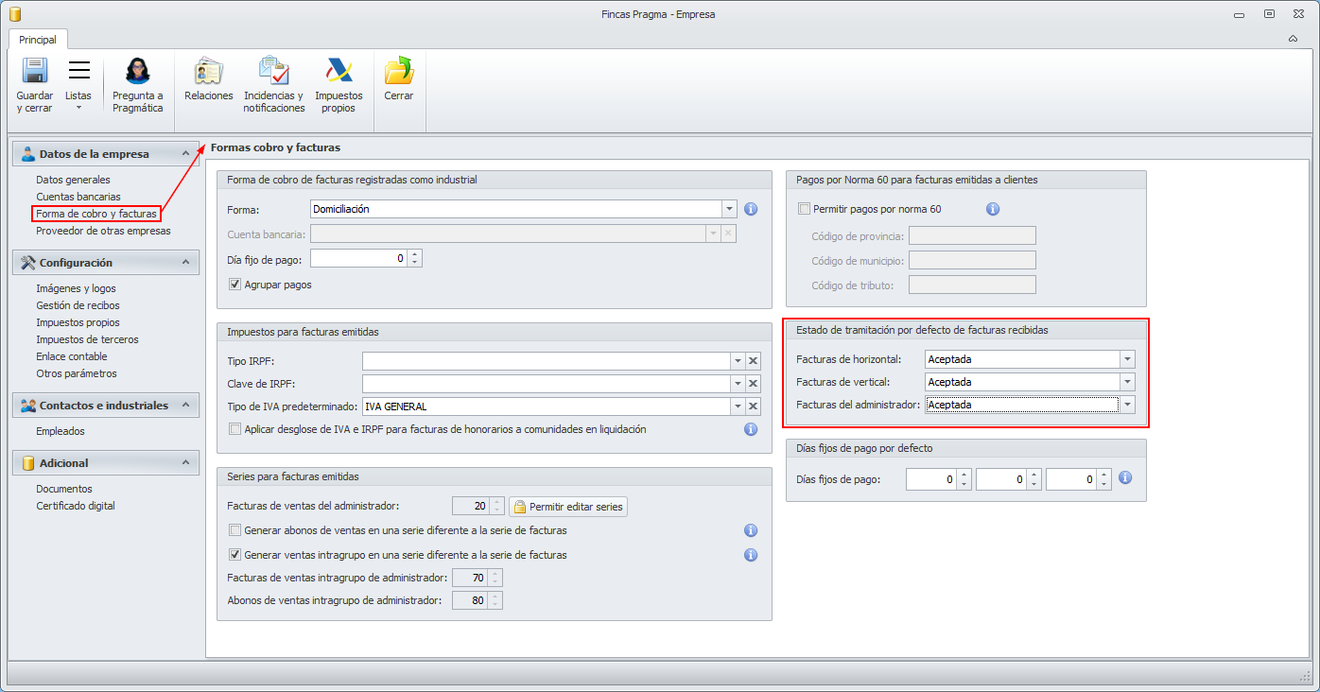Click info icon for Generar ventas intragrupo
Image resolution: width=1320 pixels, height=692 pixels.
click(x=751, y=555)
